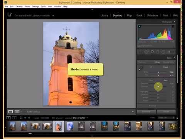Switch to Loupe view mode icon
This screenshot has height=139, width=185.
(x=10, y=112)
